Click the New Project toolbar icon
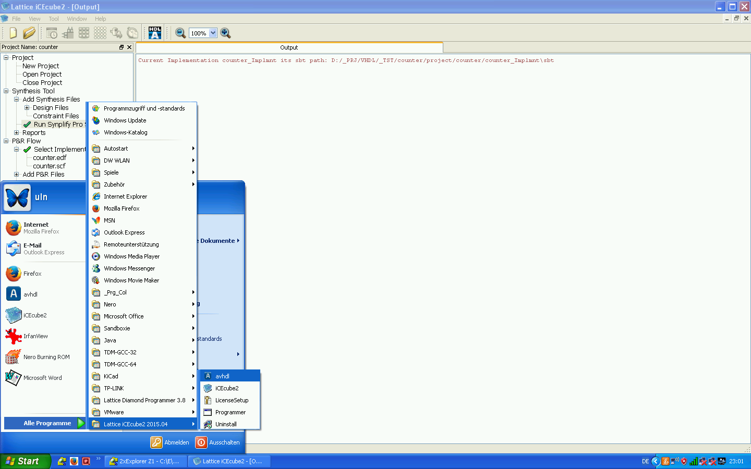 (x=13, y=33)
